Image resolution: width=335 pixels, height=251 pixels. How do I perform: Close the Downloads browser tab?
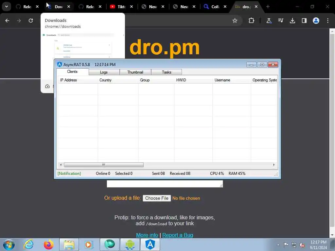coord(69,7)
